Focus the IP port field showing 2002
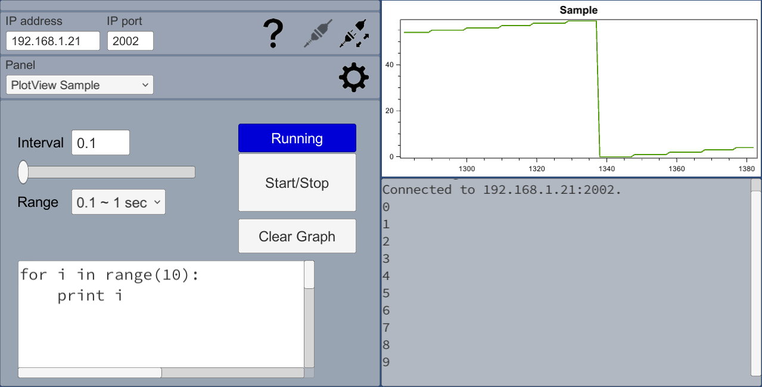The height and width of the screenshot is (387, 762). [130, 41]
